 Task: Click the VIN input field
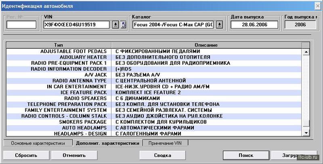[76, 25]
